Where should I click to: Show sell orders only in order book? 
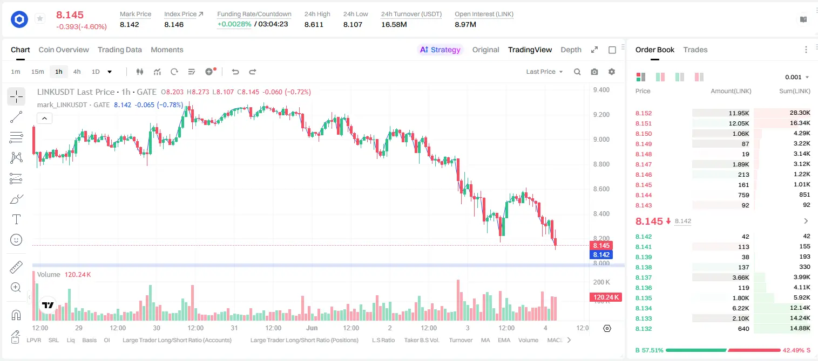click(699, 77)
